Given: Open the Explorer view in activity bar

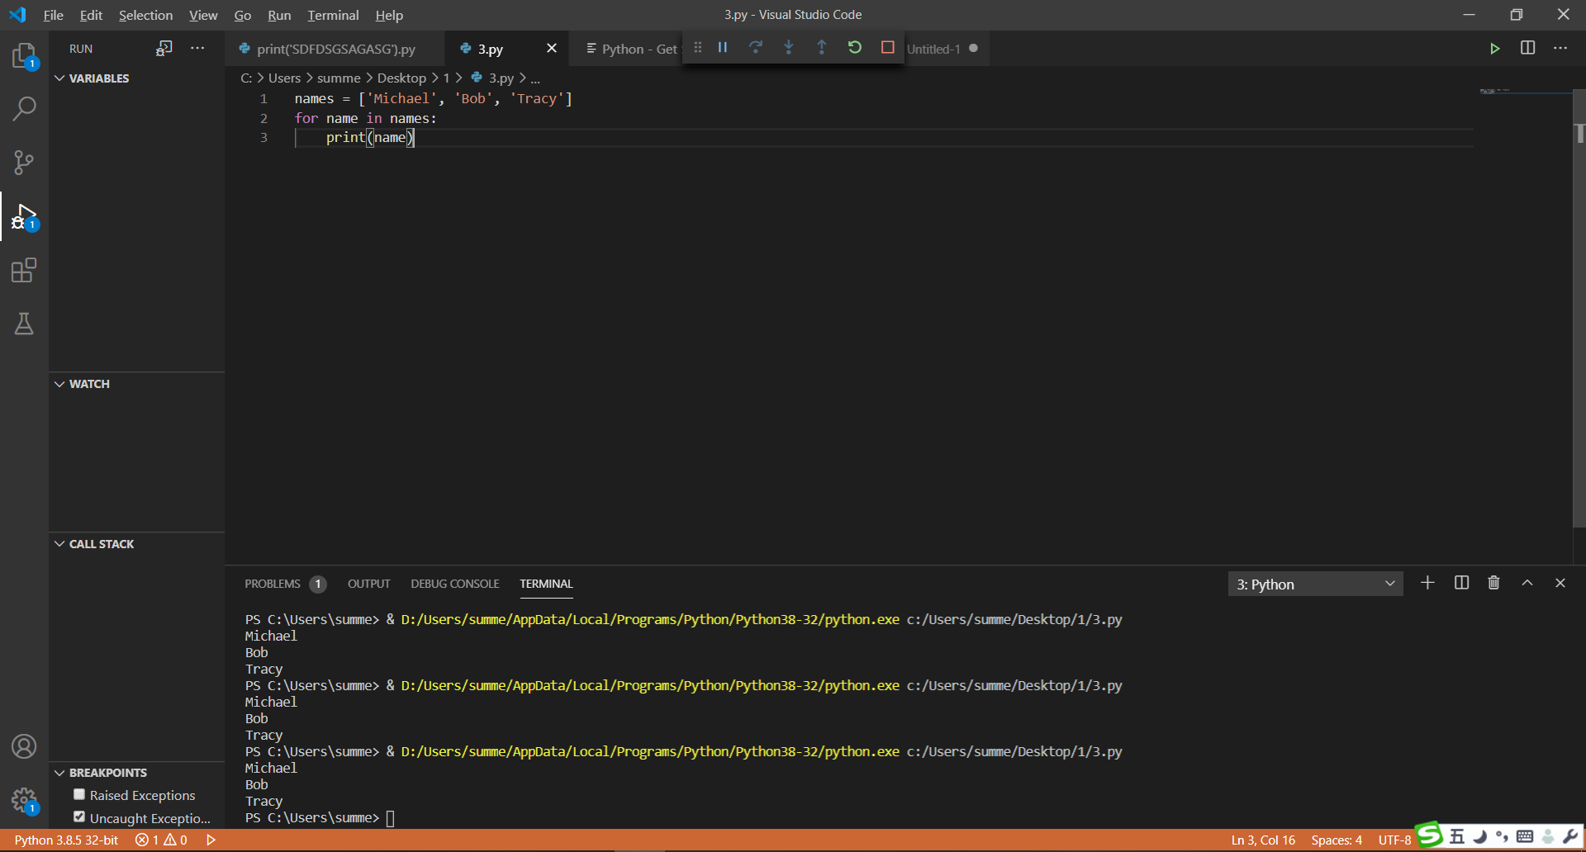Looking at the screenshot, I should [24, 55].
